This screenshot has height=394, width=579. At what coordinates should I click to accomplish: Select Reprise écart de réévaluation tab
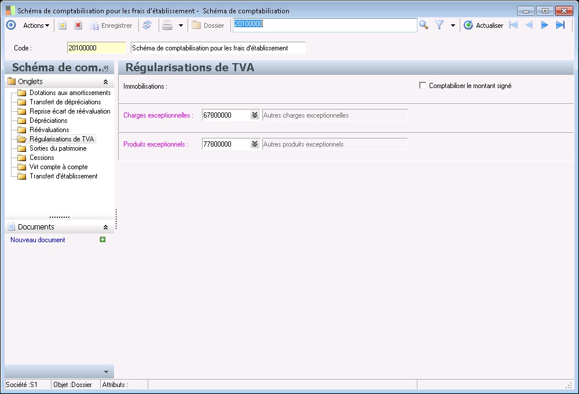click(70, 111)
